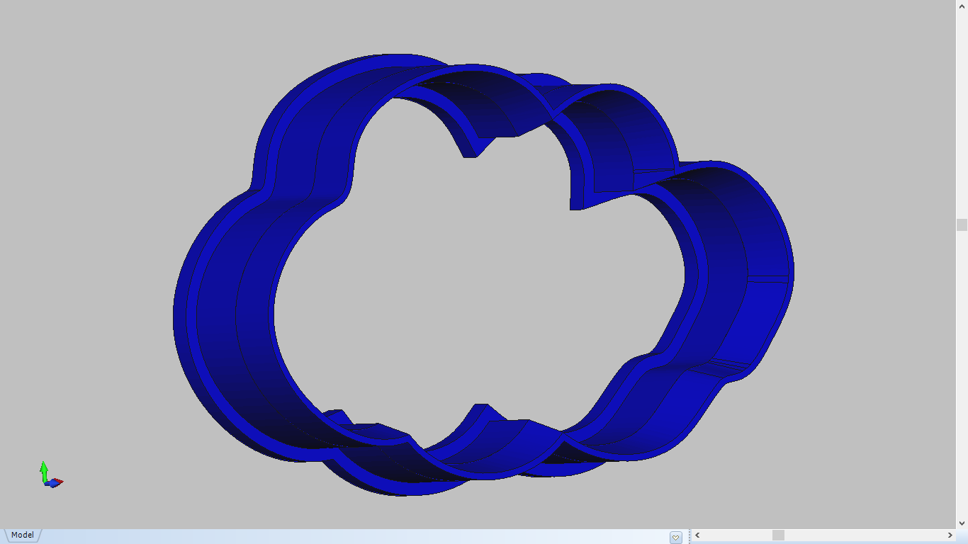Click the XYZ axis triad indicator
The height and width of the screenshot is (544, 968).
point(50,475)
